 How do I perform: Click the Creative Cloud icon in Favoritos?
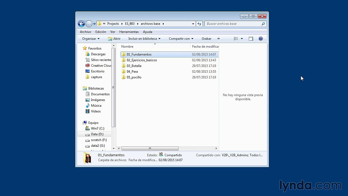88,66
